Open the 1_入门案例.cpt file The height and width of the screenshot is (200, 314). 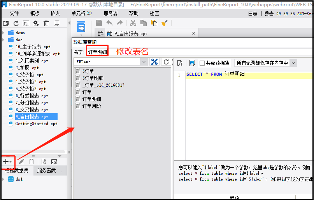click(32, 61)
